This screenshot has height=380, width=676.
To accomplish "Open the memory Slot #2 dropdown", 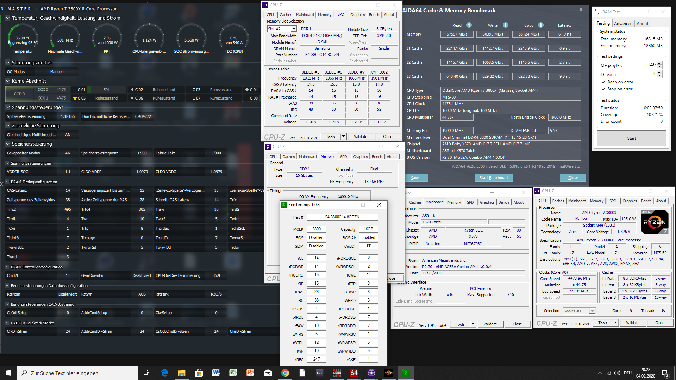I will point(294,29).
